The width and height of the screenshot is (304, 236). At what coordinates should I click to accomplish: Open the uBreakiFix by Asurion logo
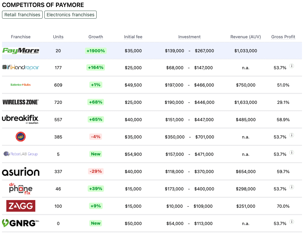pos(20,119)
